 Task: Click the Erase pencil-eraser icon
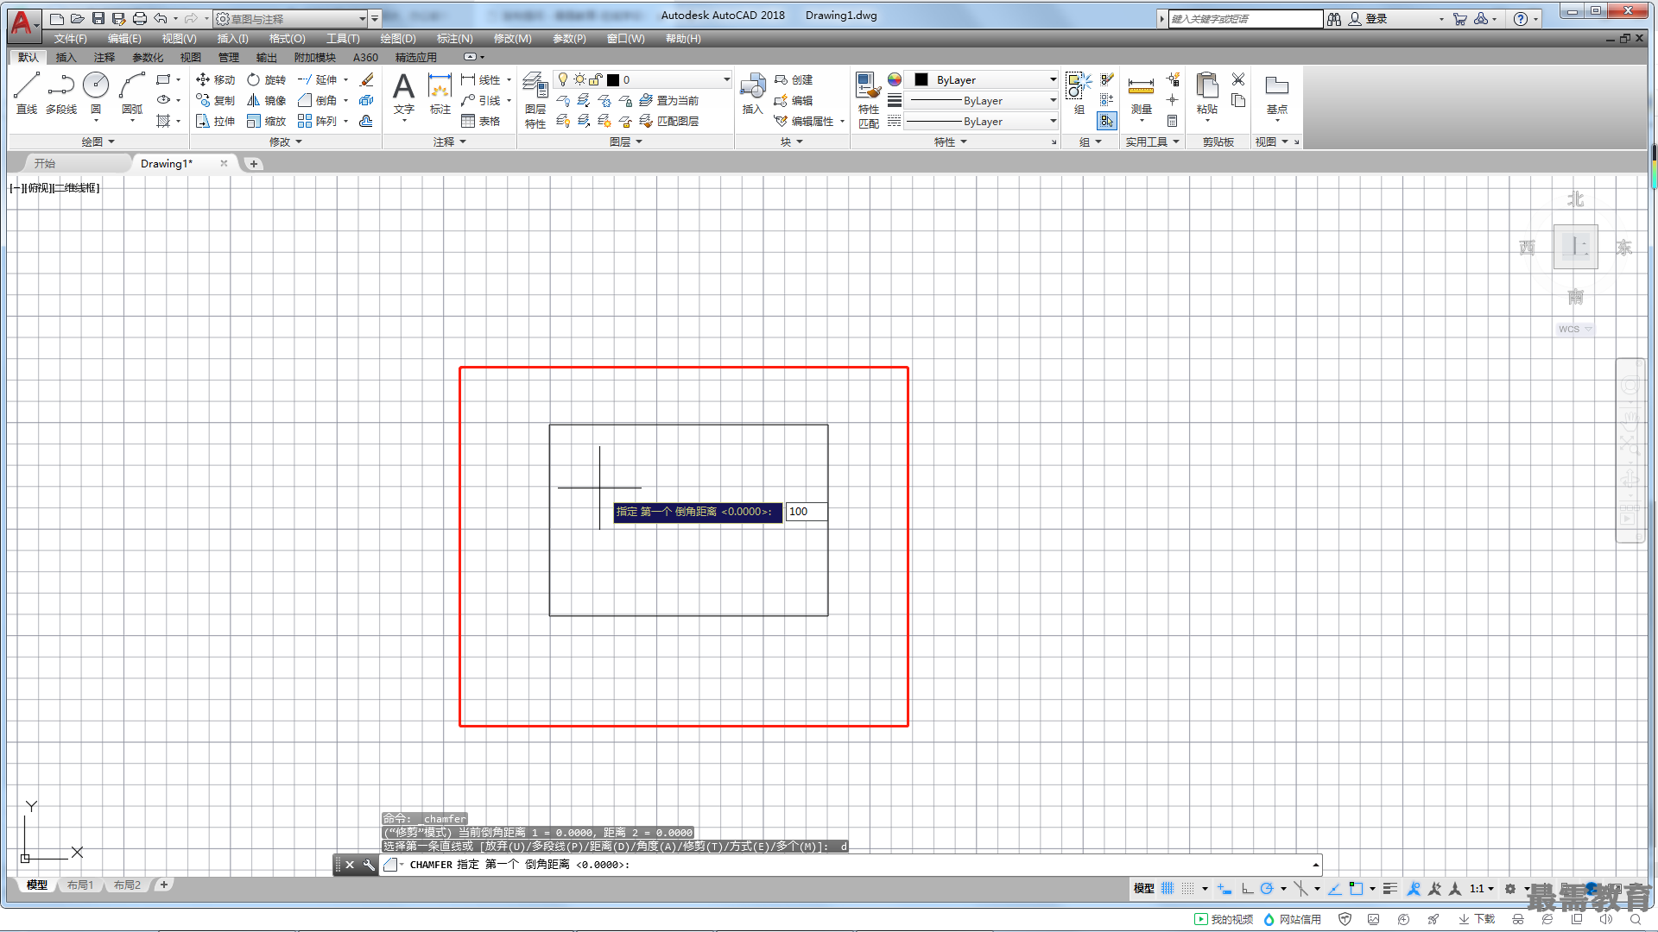pyautogui.click(x=367, y=79)
